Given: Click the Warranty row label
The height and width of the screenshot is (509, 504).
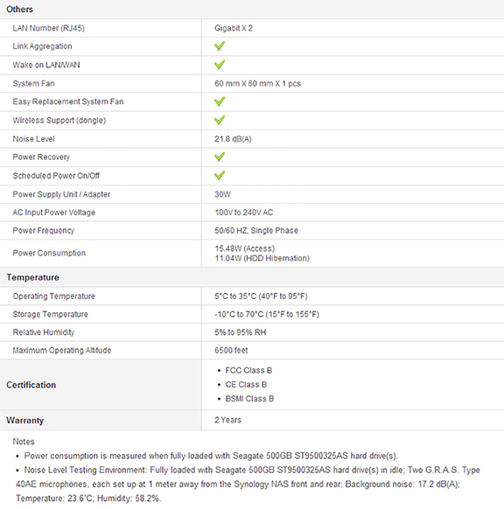Looking at the screenshot, I should [25, 421].
